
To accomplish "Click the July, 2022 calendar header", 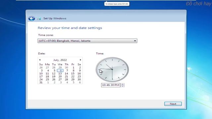I will tap(60, 60).
